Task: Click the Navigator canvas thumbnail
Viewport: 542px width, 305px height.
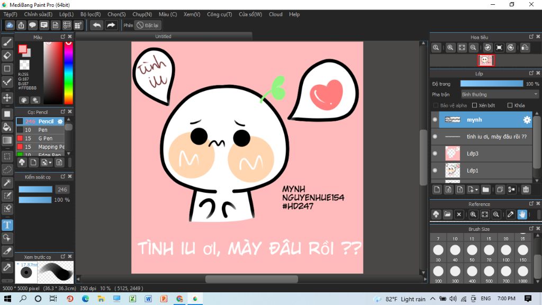Action: [x=486, y=60]
